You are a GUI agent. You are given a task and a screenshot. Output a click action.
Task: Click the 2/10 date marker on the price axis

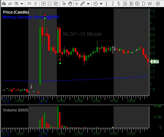43,101
